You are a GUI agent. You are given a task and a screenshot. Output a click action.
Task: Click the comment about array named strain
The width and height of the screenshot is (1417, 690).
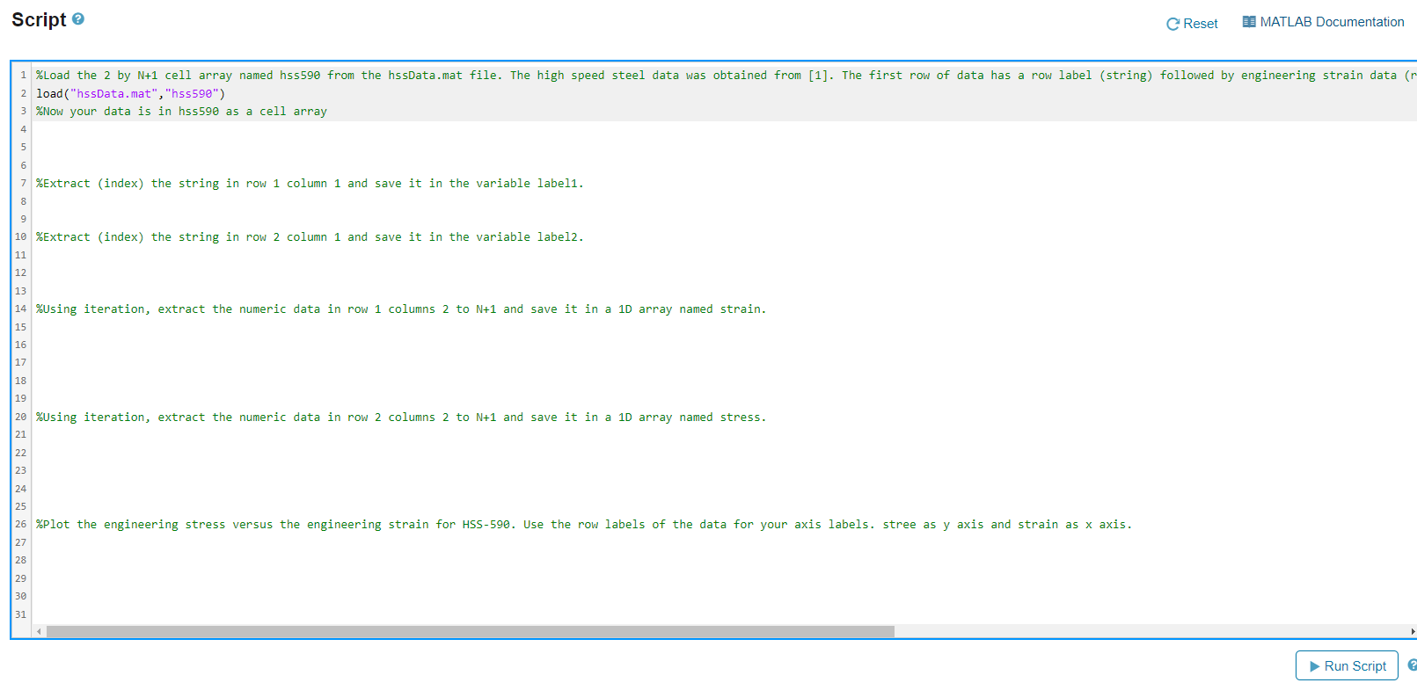point(401,309)
